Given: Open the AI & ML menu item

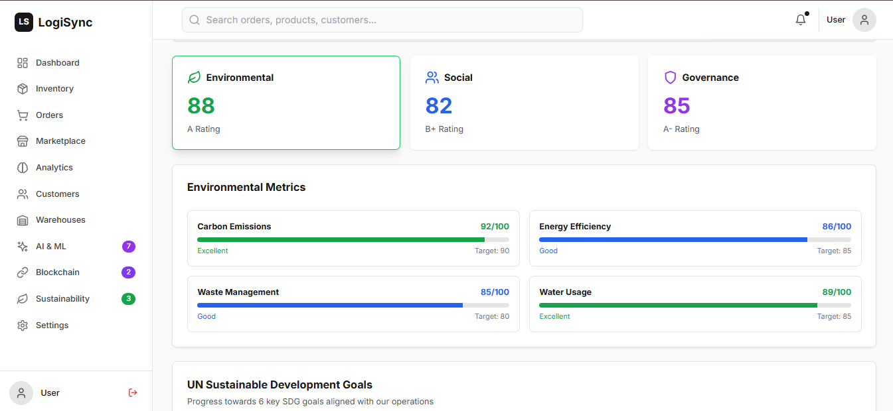Looking at the screenshot, I should click(x=76, y=247).
